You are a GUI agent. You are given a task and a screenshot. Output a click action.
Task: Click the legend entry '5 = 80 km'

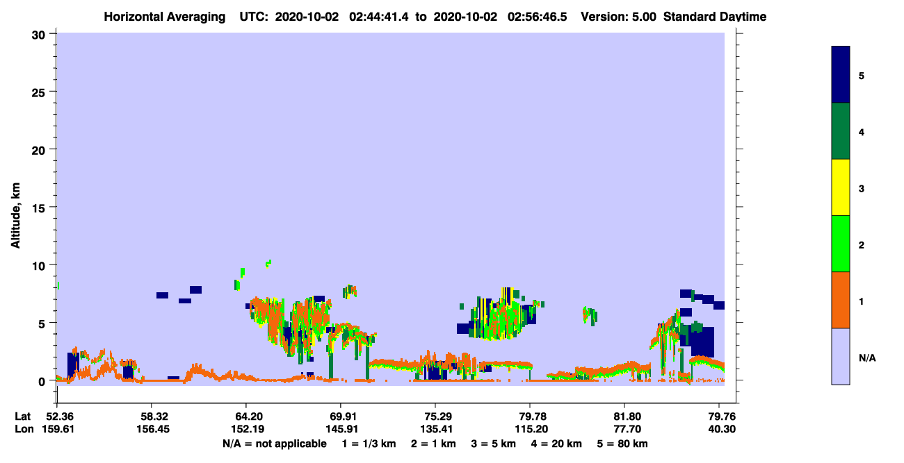[x=622, y=444]
